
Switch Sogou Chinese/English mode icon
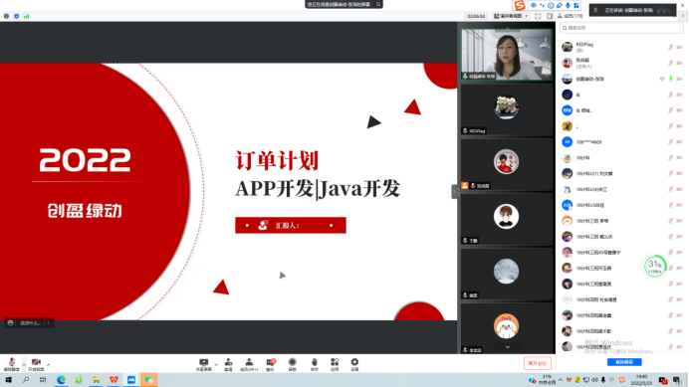pyautogui.click(x=534, y=5)
